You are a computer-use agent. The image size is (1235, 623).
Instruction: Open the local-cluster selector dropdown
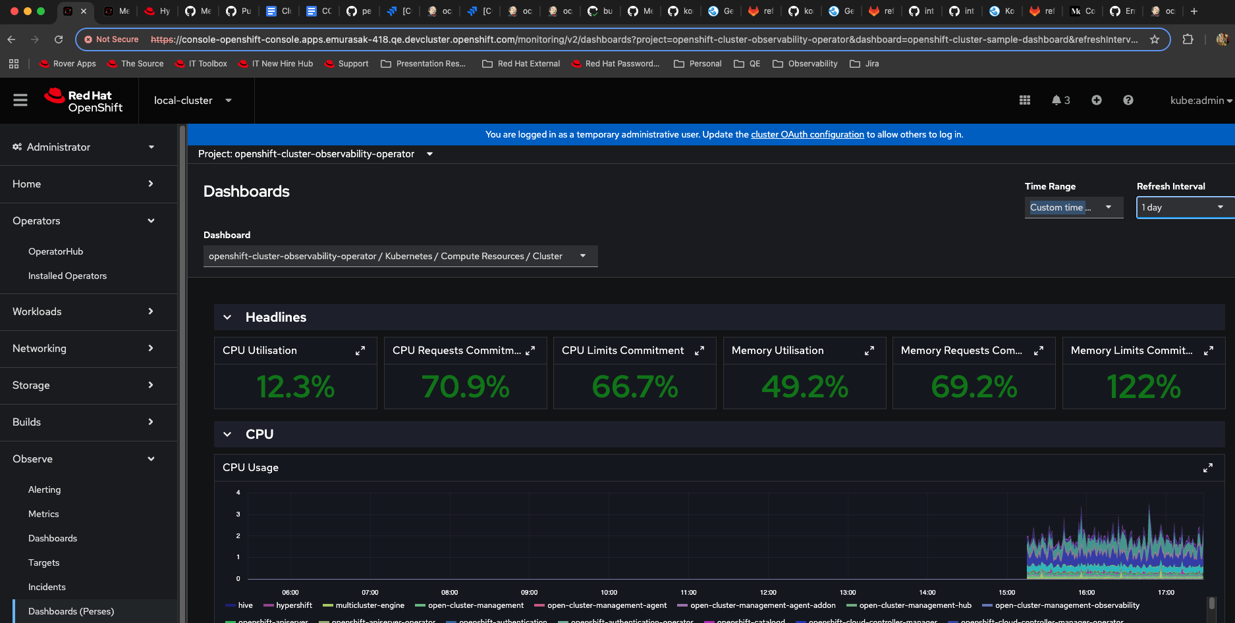[193, 101]
